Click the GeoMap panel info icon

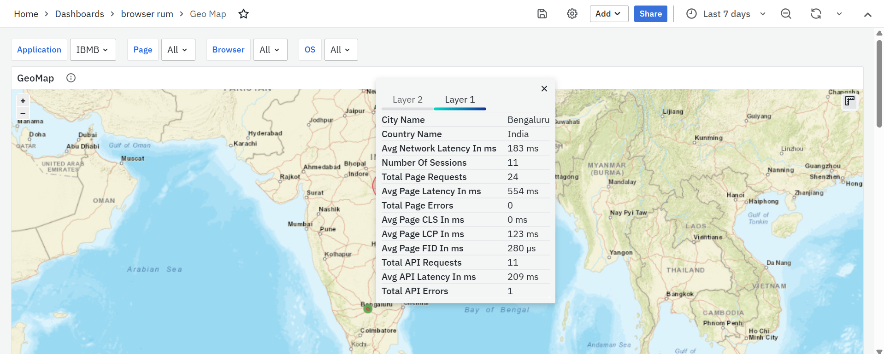point(71,78)
